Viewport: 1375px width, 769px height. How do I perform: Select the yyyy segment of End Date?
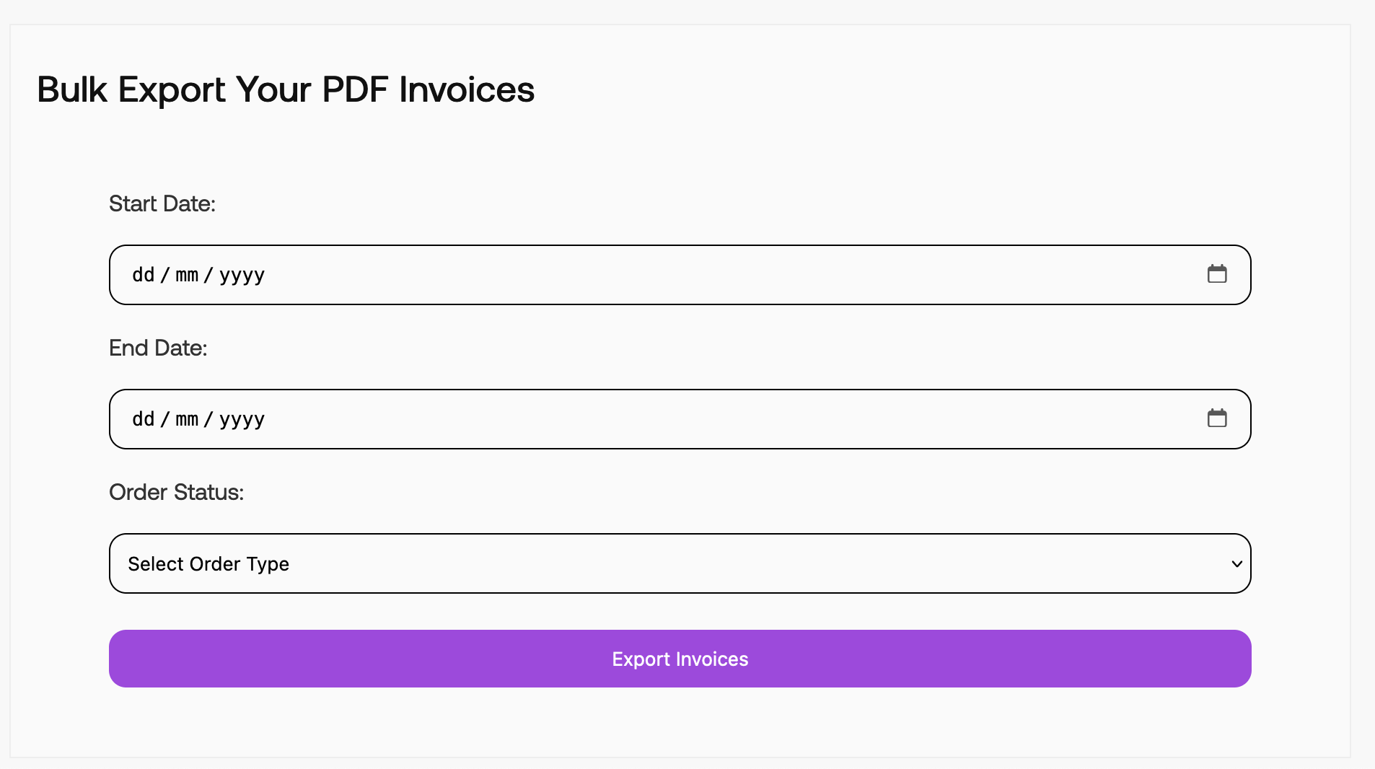point(242,419)
